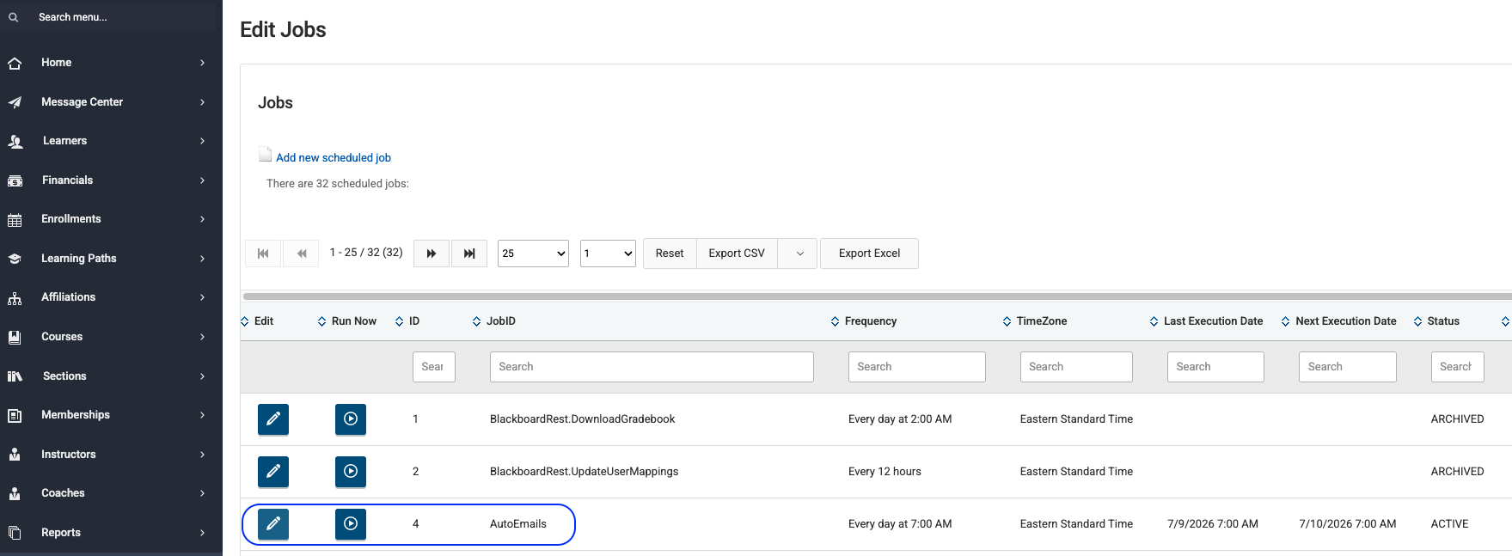Open the export options dropdown arrow
This screenshot has height=556, width=1512.
coord(799,254)
